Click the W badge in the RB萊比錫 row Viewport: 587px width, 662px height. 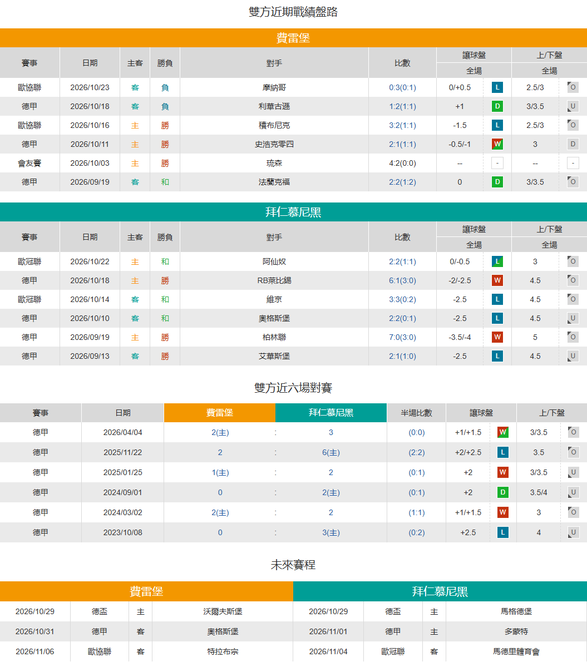tap(497, 280)
